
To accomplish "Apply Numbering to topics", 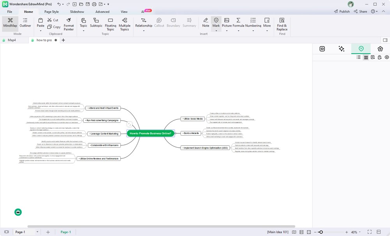I will pyautogui.click(x=253, y=22).
